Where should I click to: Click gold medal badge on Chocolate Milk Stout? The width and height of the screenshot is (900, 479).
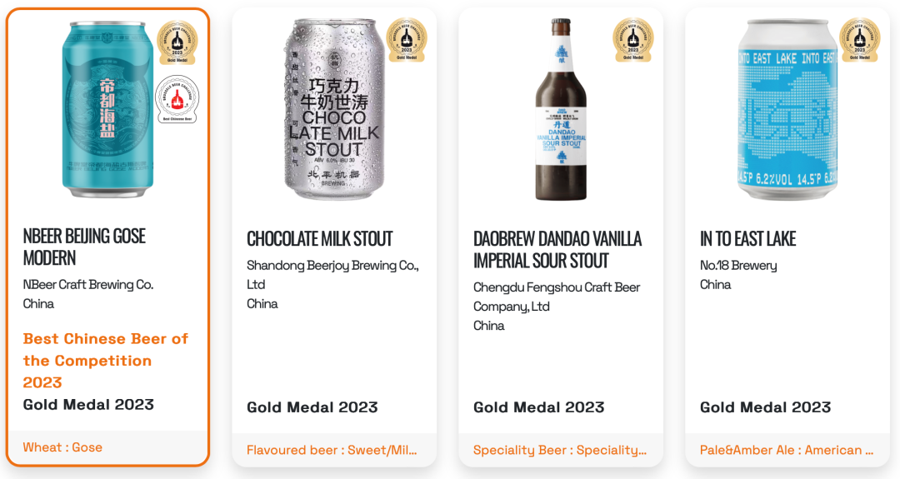click(407, 40)
